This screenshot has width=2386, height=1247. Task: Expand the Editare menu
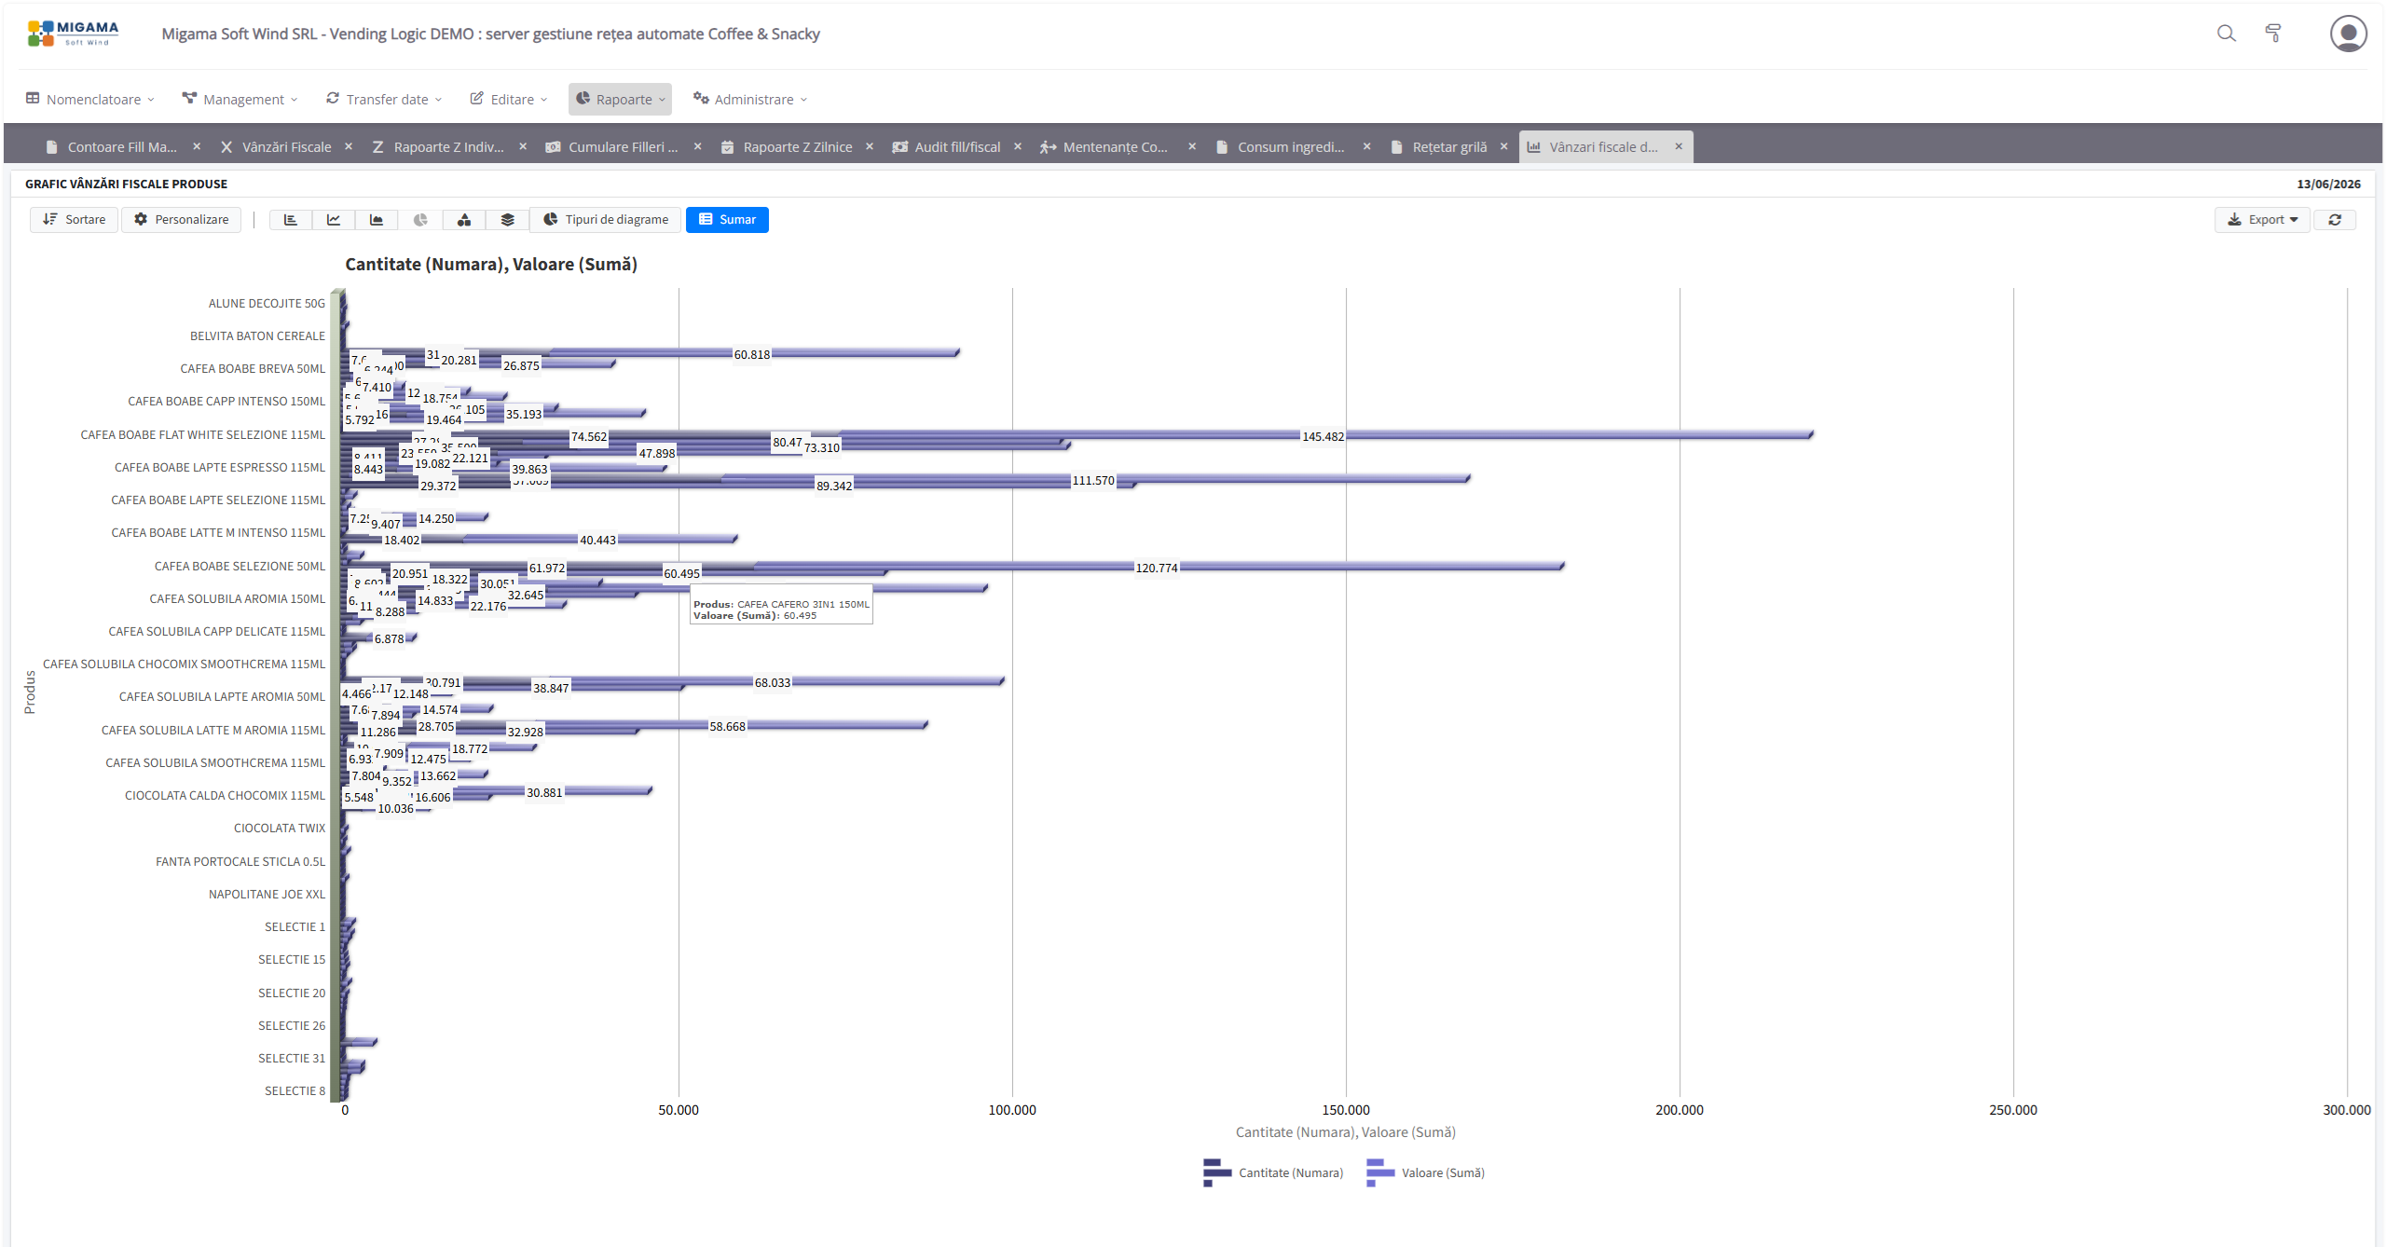pos(509,99)
